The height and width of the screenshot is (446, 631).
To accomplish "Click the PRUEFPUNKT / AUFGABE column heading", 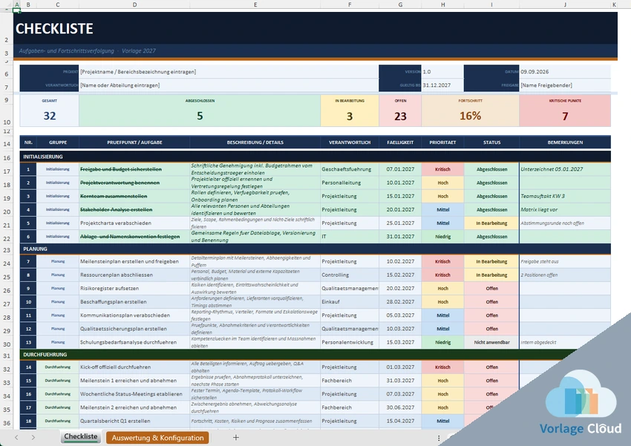I will click(x=134, y=142).
